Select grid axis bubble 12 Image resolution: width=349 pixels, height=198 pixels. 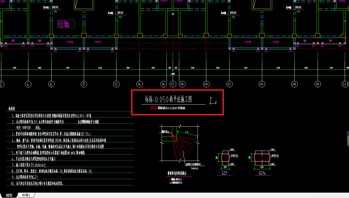coord(116,84)
